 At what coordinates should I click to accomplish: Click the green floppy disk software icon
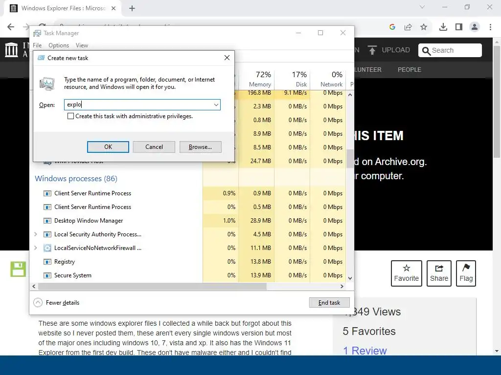(18, 269)
